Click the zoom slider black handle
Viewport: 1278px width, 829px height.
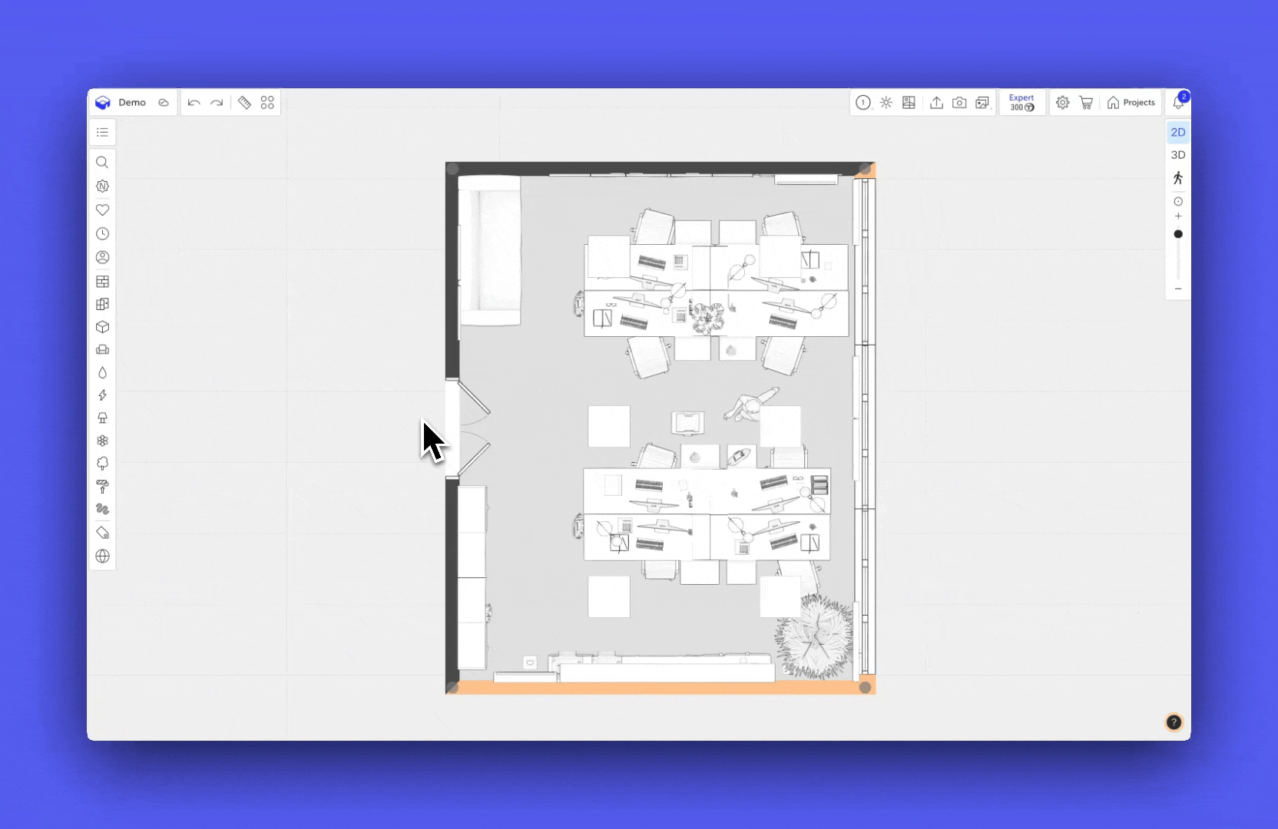(x=1178, y=234)
